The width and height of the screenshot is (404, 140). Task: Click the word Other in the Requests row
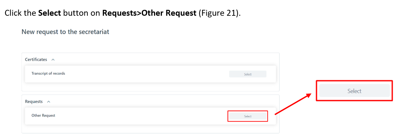coord(36,115)
